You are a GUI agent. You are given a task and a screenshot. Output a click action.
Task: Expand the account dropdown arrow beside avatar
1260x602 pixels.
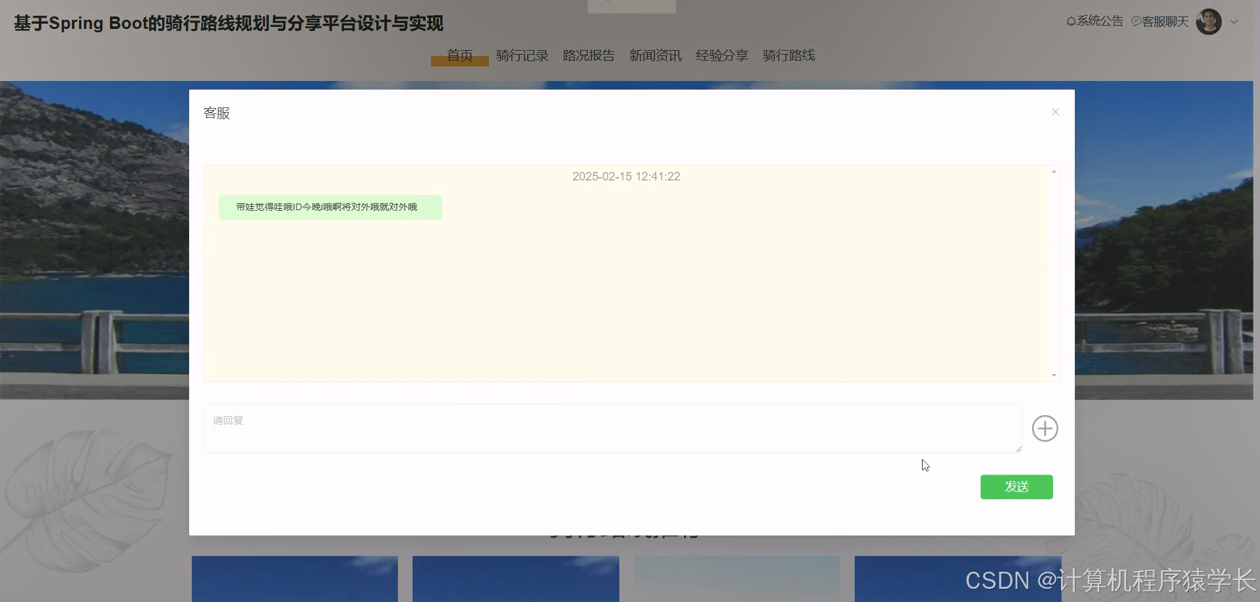point(1234,21)
